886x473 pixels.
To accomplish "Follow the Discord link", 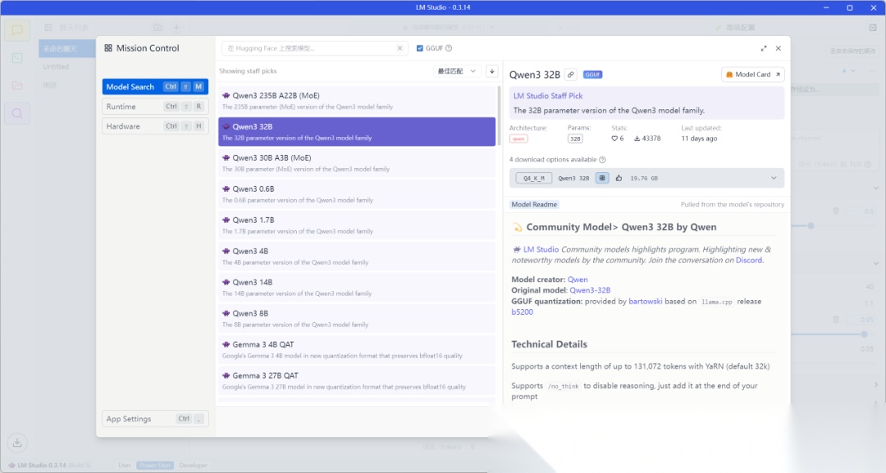I will point(749,260).
